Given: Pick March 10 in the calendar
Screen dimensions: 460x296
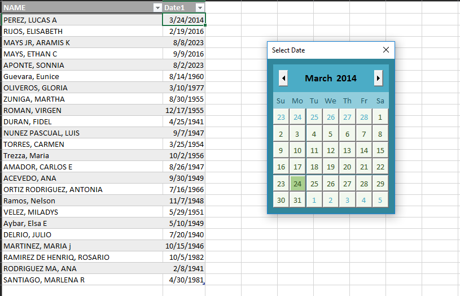Looking at the screenshot, I should click(x=297, y=150).
